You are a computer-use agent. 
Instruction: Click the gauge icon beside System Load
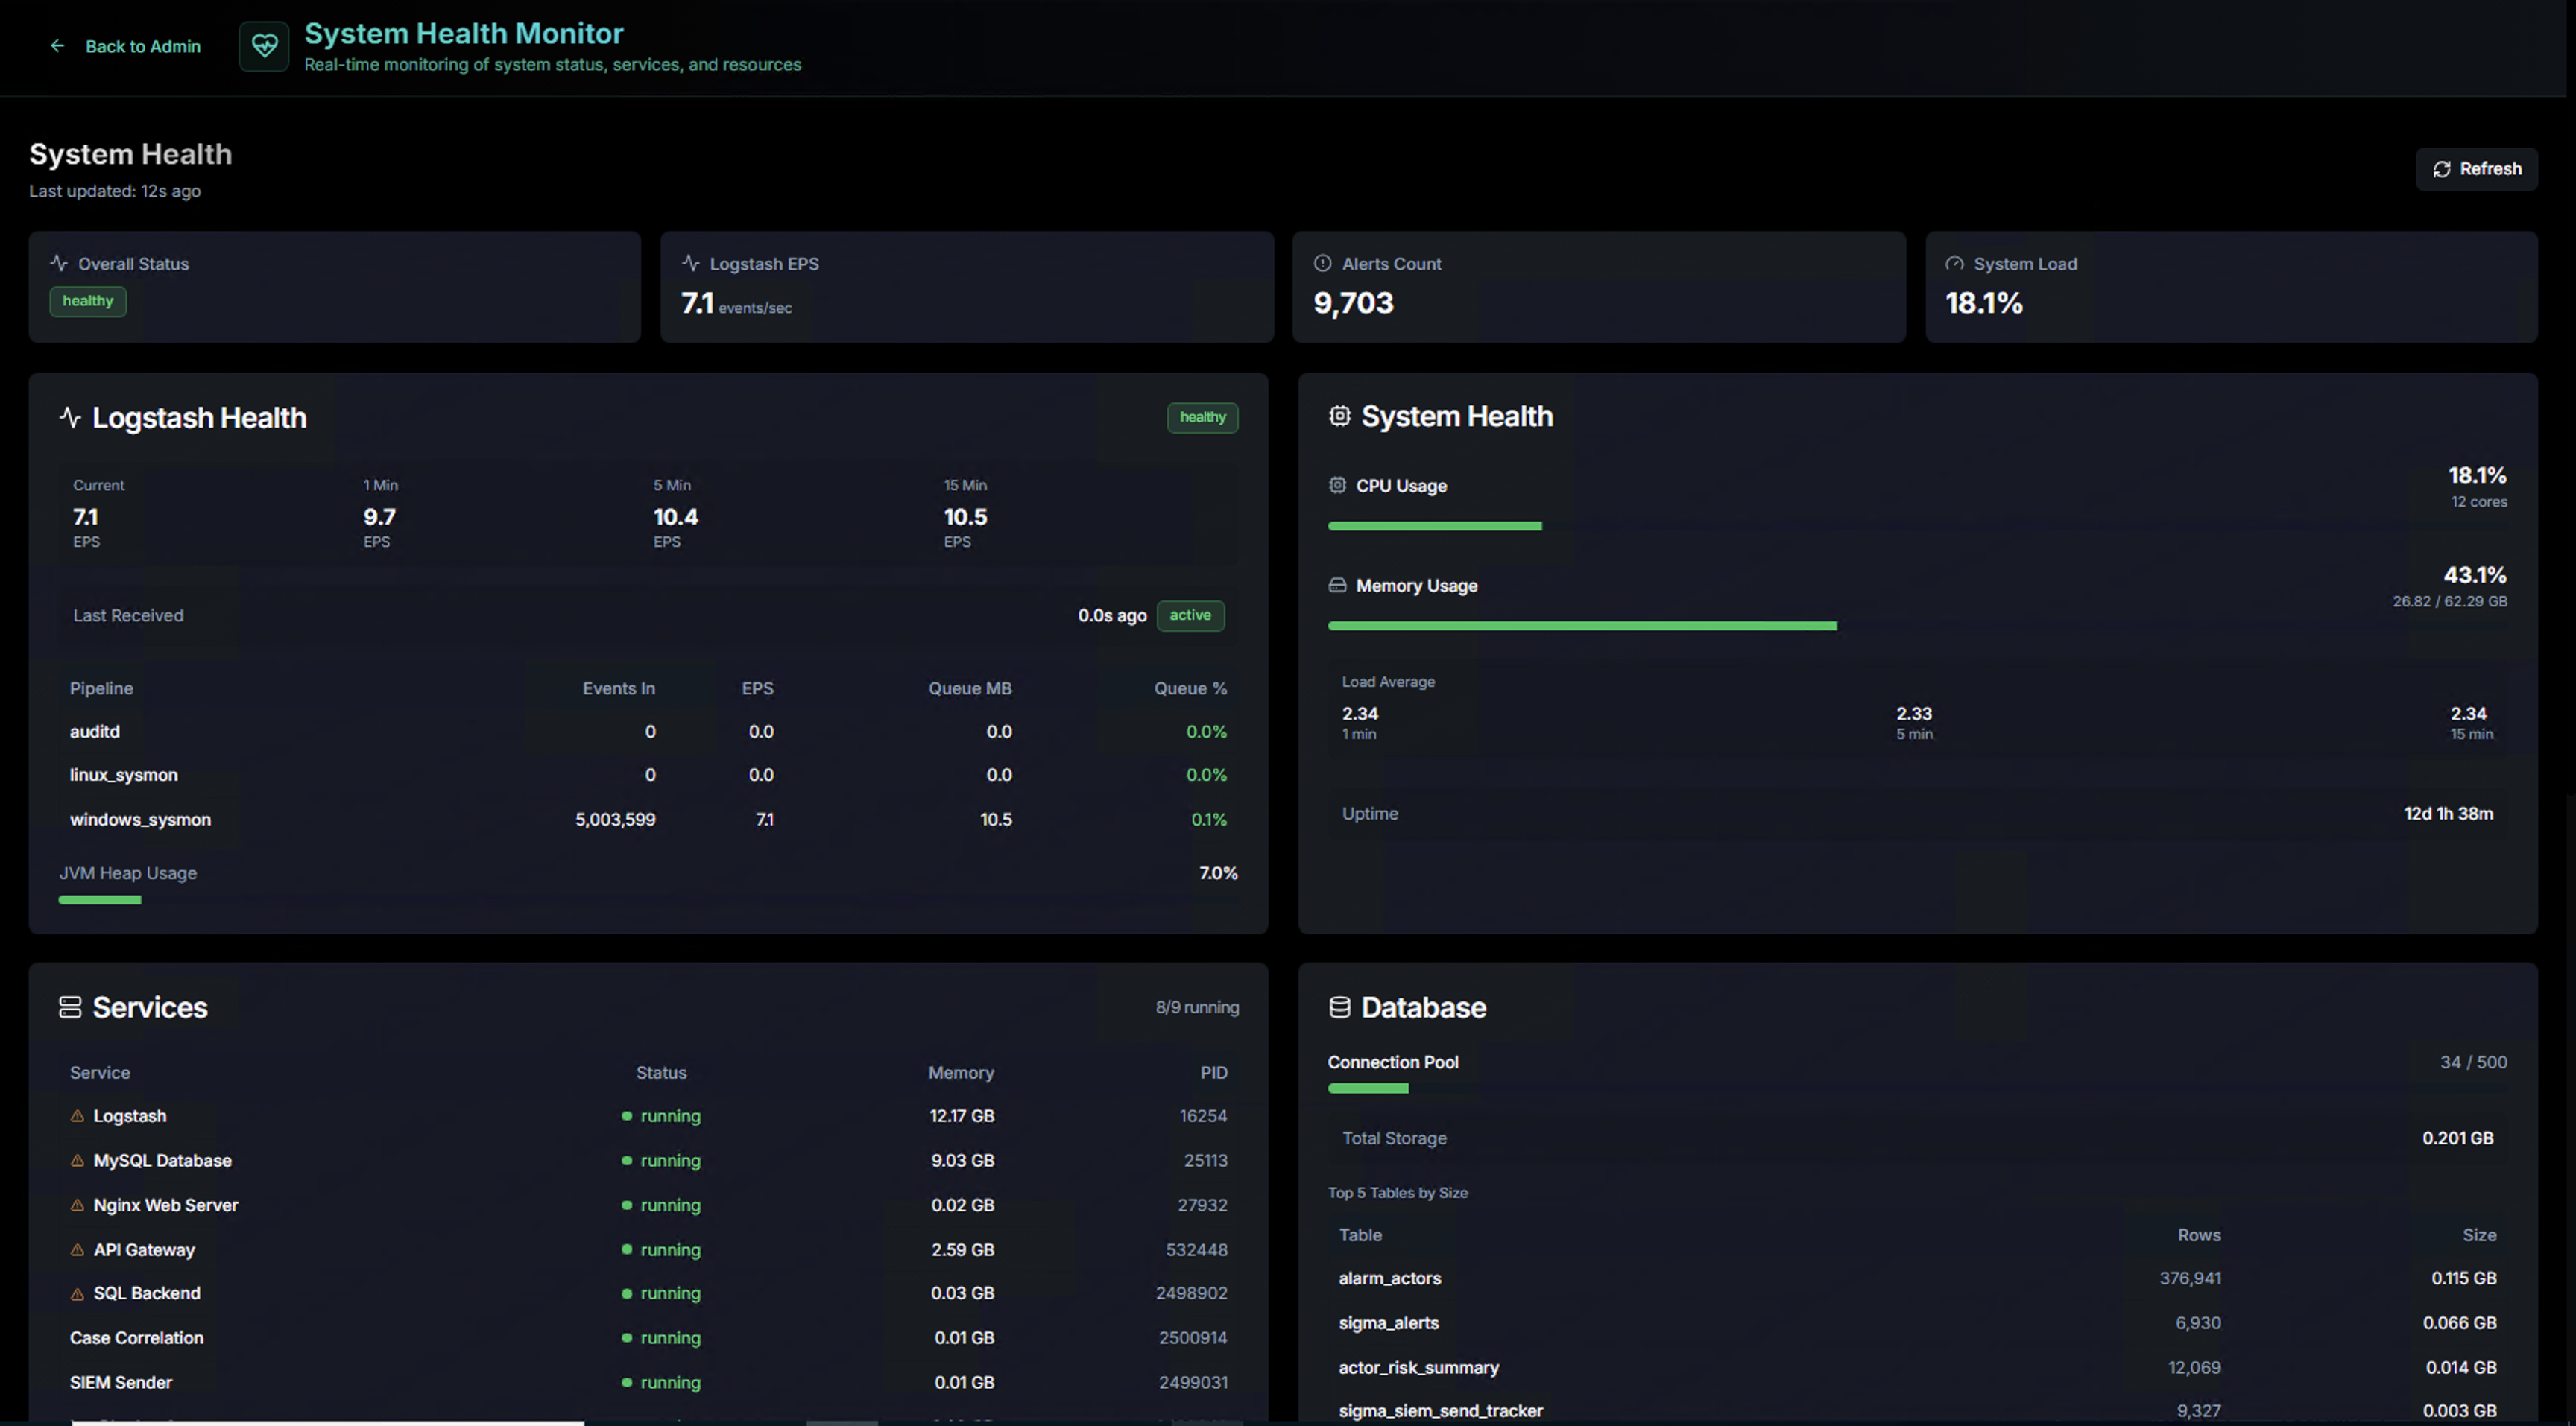(1954, 263)
